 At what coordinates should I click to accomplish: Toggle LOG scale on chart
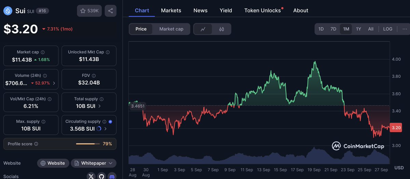coord(388,29)
